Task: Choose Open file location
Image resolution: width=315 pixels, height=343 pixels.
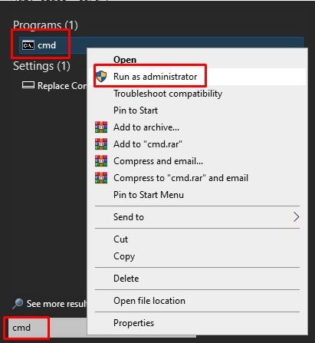Action: click(149, 301)
